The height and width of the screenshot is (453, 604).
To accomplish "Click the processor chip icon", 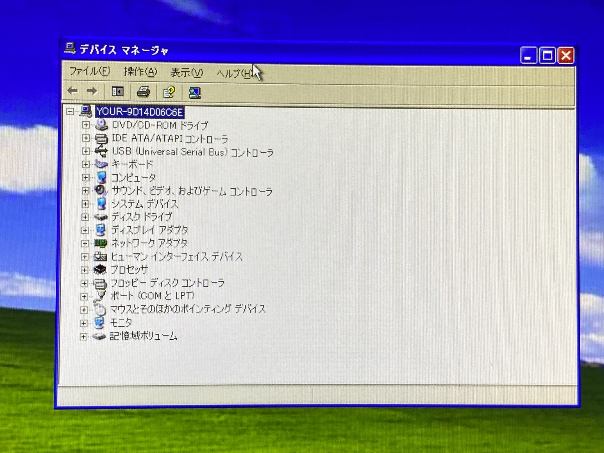I will (100, 270).
